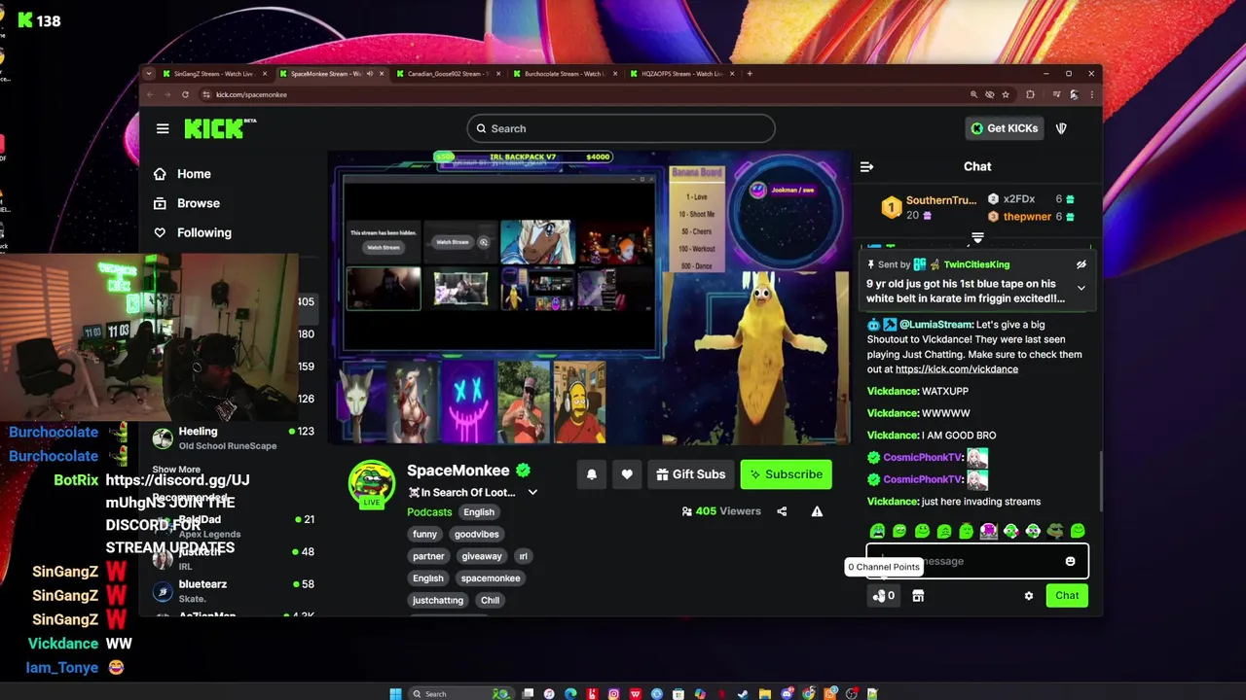The height and width of the screenshot is (700, 1246).
Task: Click the goodvibes tag
Action: pos(477,534)
